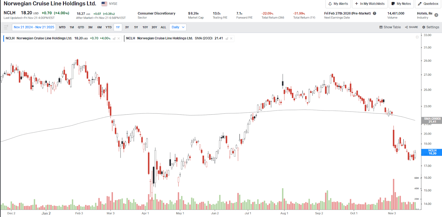This screenshot has width=442, height=217.
Task: Share this chart
Action: pyautogui.click(x=412, y=27)
